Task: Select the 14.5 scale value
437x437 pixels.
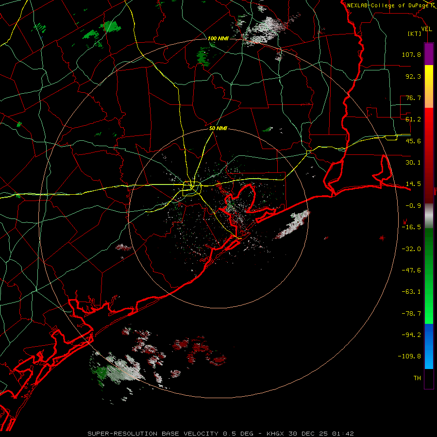Action: coord(413,184)
